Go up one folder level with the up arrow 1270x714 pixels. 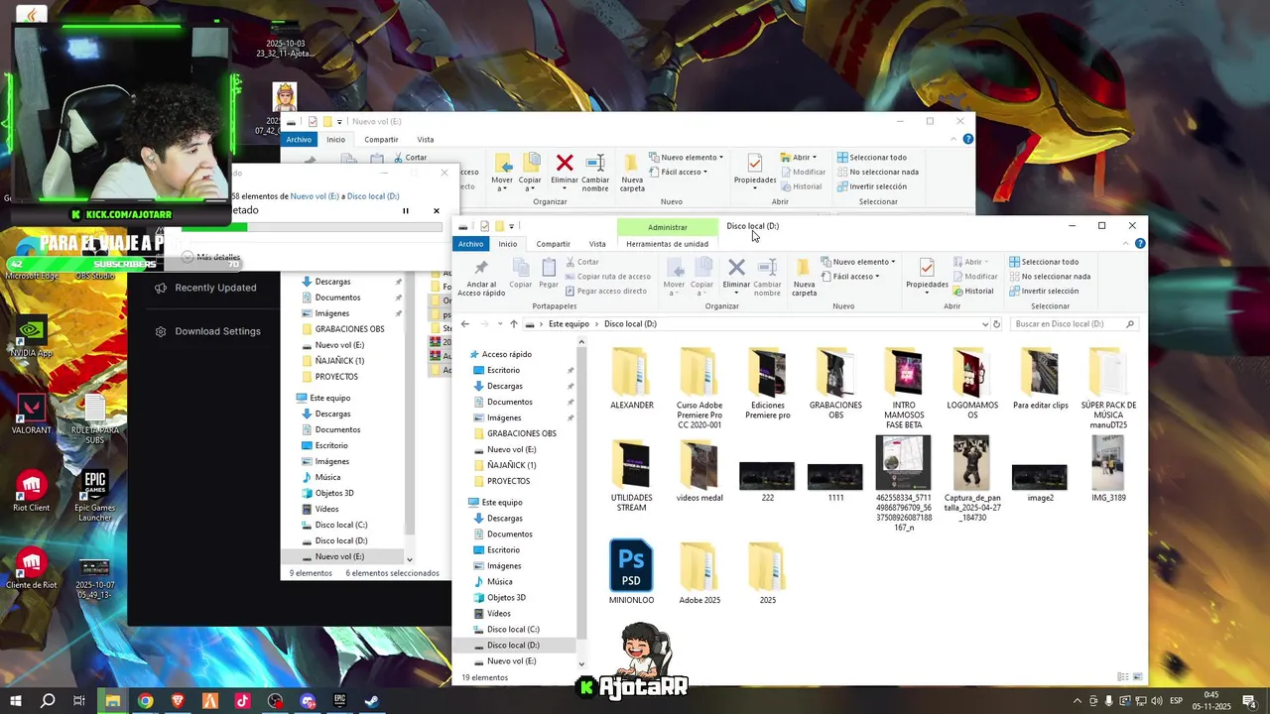click(513, 324)
